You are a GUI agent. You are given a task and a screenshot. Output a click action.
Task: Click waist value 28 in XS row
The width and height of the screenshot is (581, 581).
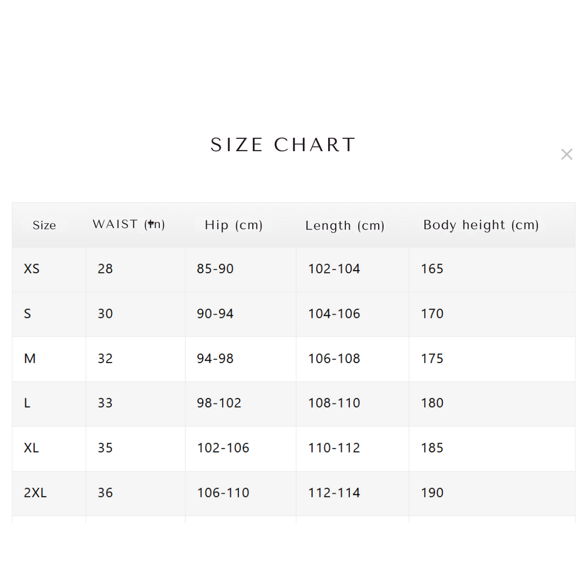(x=105, y=269)
